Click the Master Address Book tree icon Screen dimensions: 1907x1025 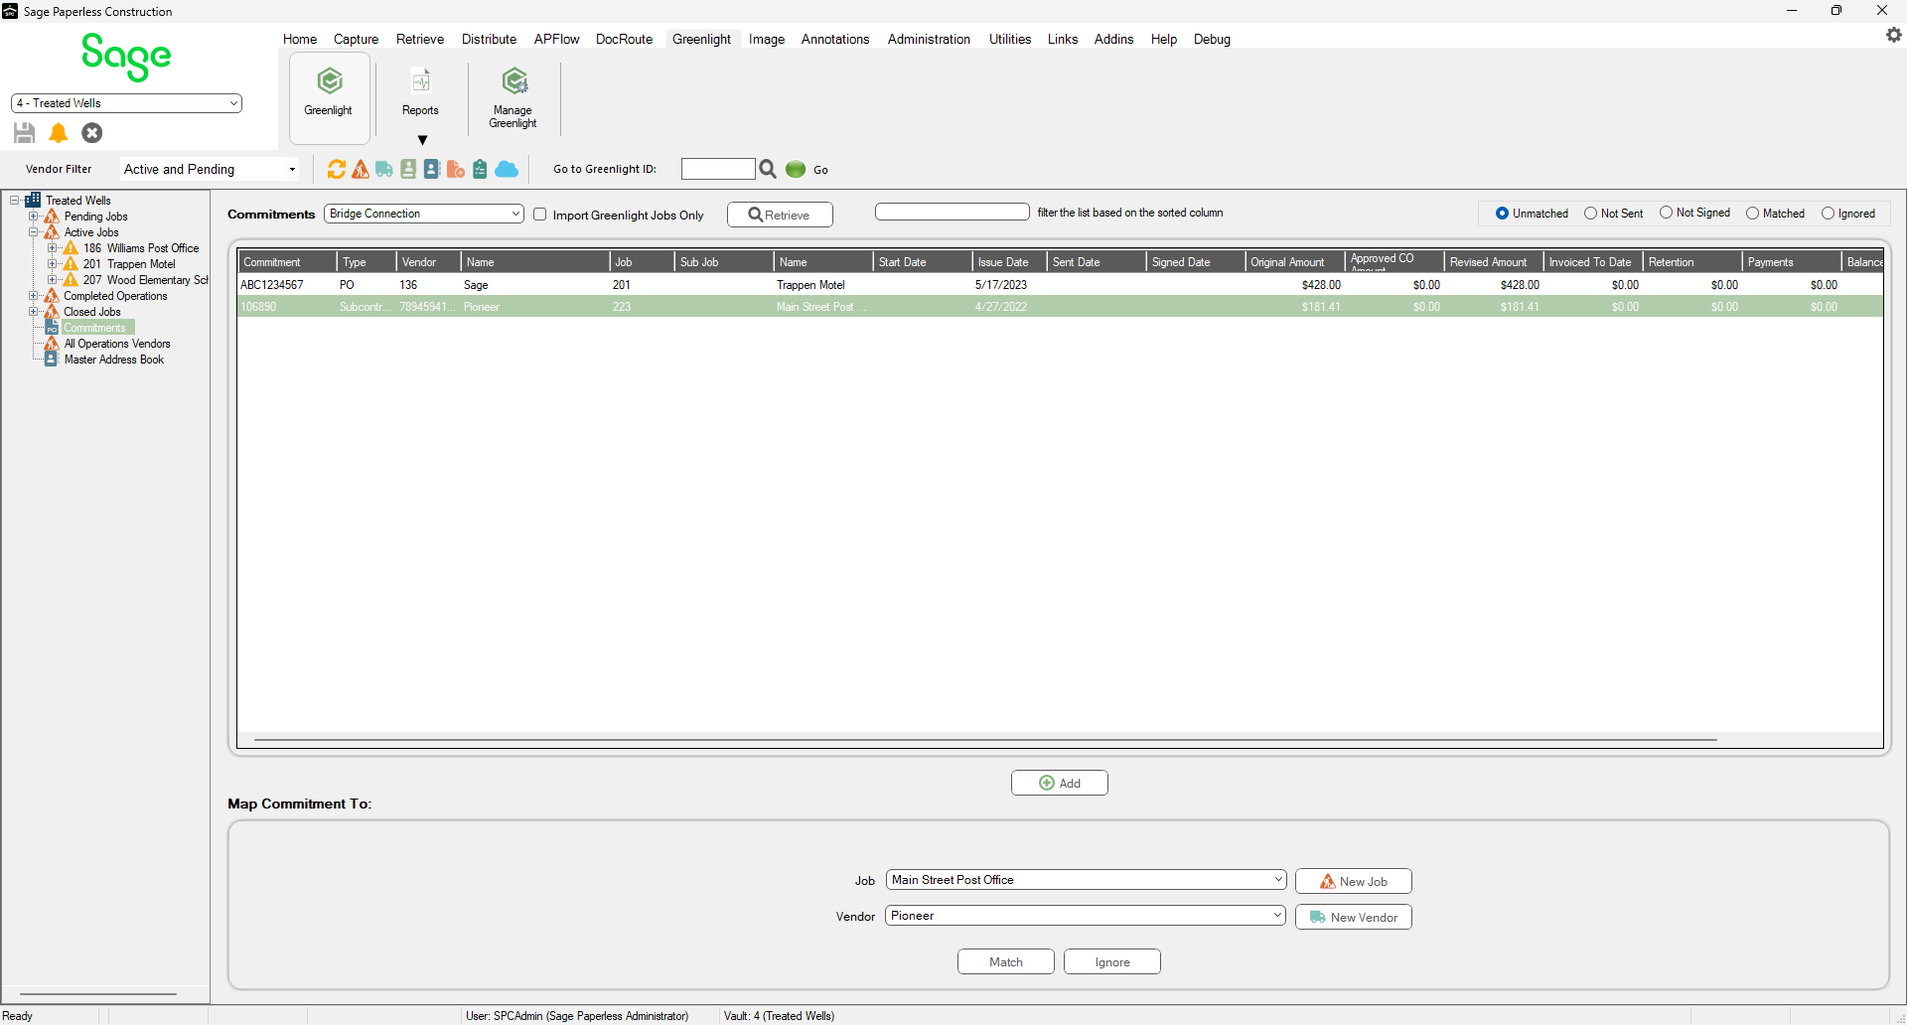(52, 360)
